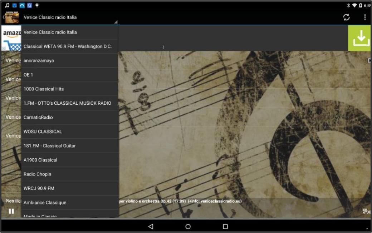Tap the music note notification icon
The image size is (372, 233).
pyautogui.click(x=7, y=5)
